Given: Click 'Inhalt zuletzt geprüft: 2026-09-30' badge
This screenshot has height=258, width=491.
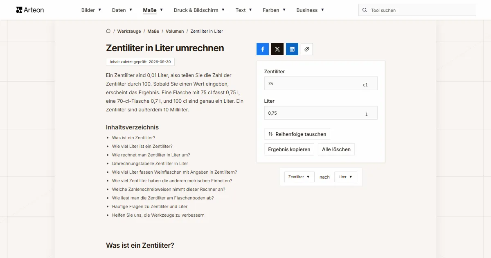Looking at the screenshot, I should click(140, 62).
